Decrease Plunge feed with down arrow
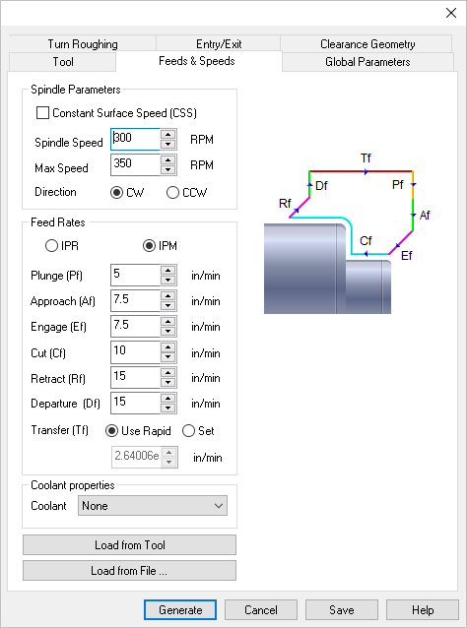Viewport: 467px width, 628px height. pos(167,281)
